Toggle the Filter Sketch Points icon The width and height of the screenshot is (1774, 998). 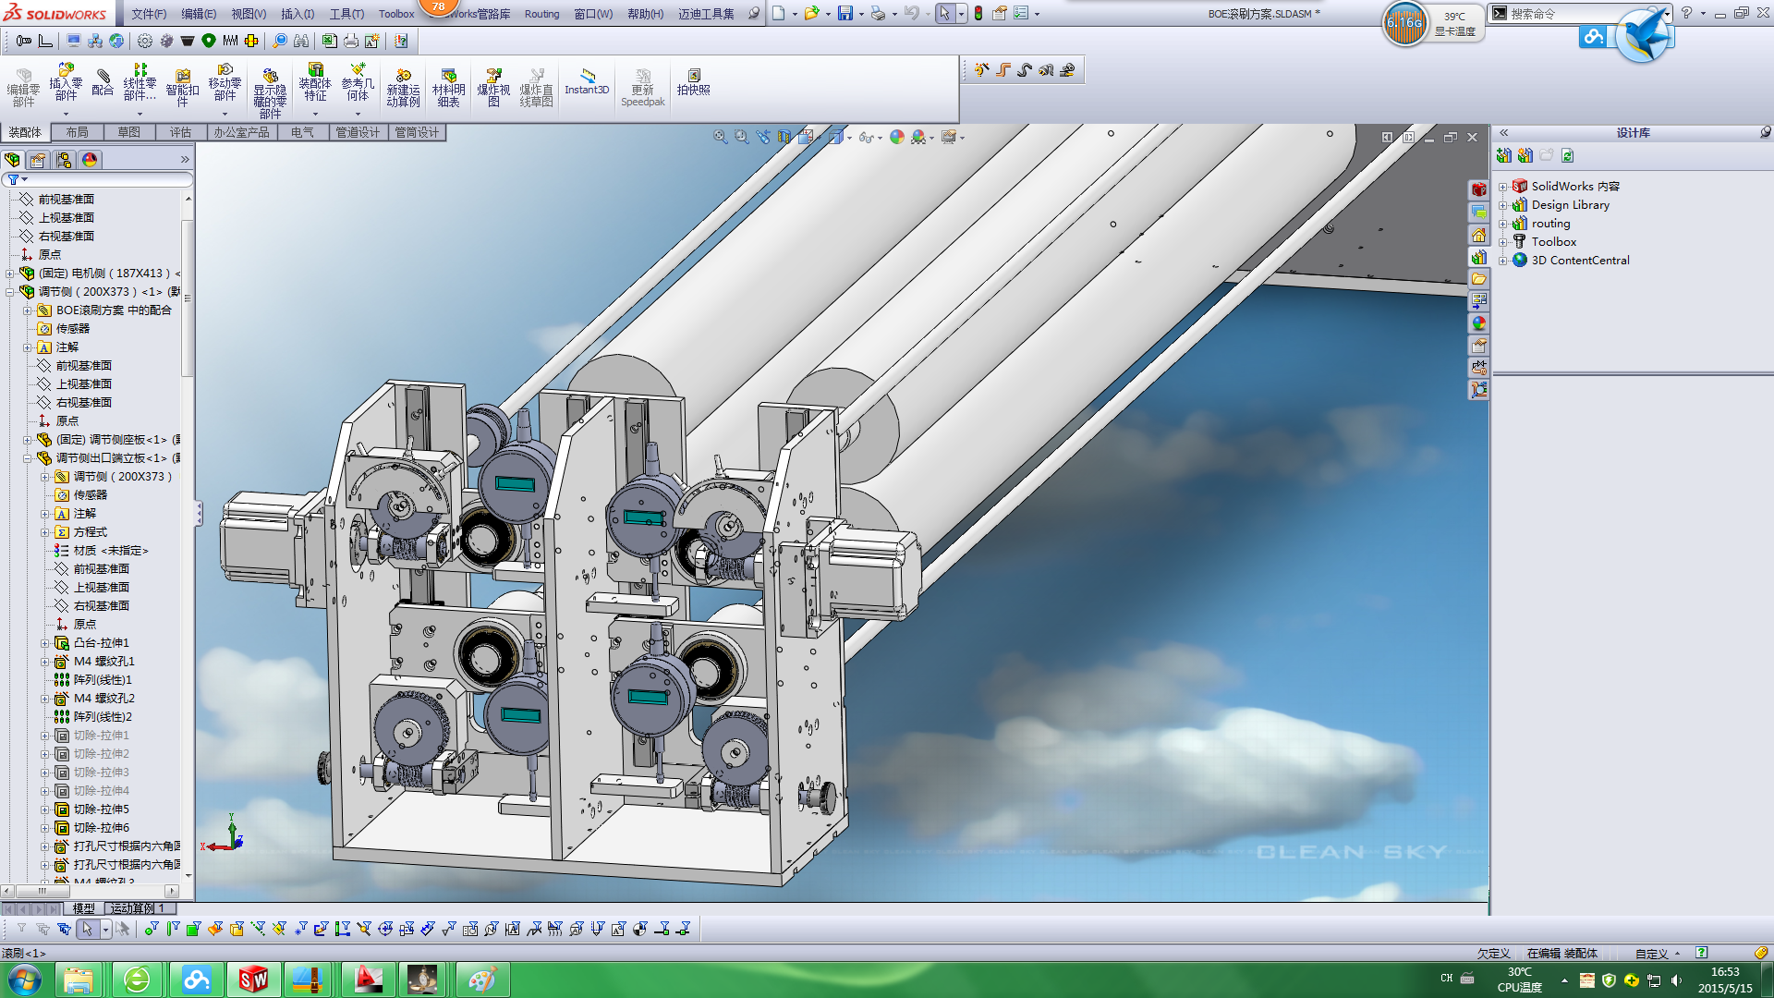[300, 929]
